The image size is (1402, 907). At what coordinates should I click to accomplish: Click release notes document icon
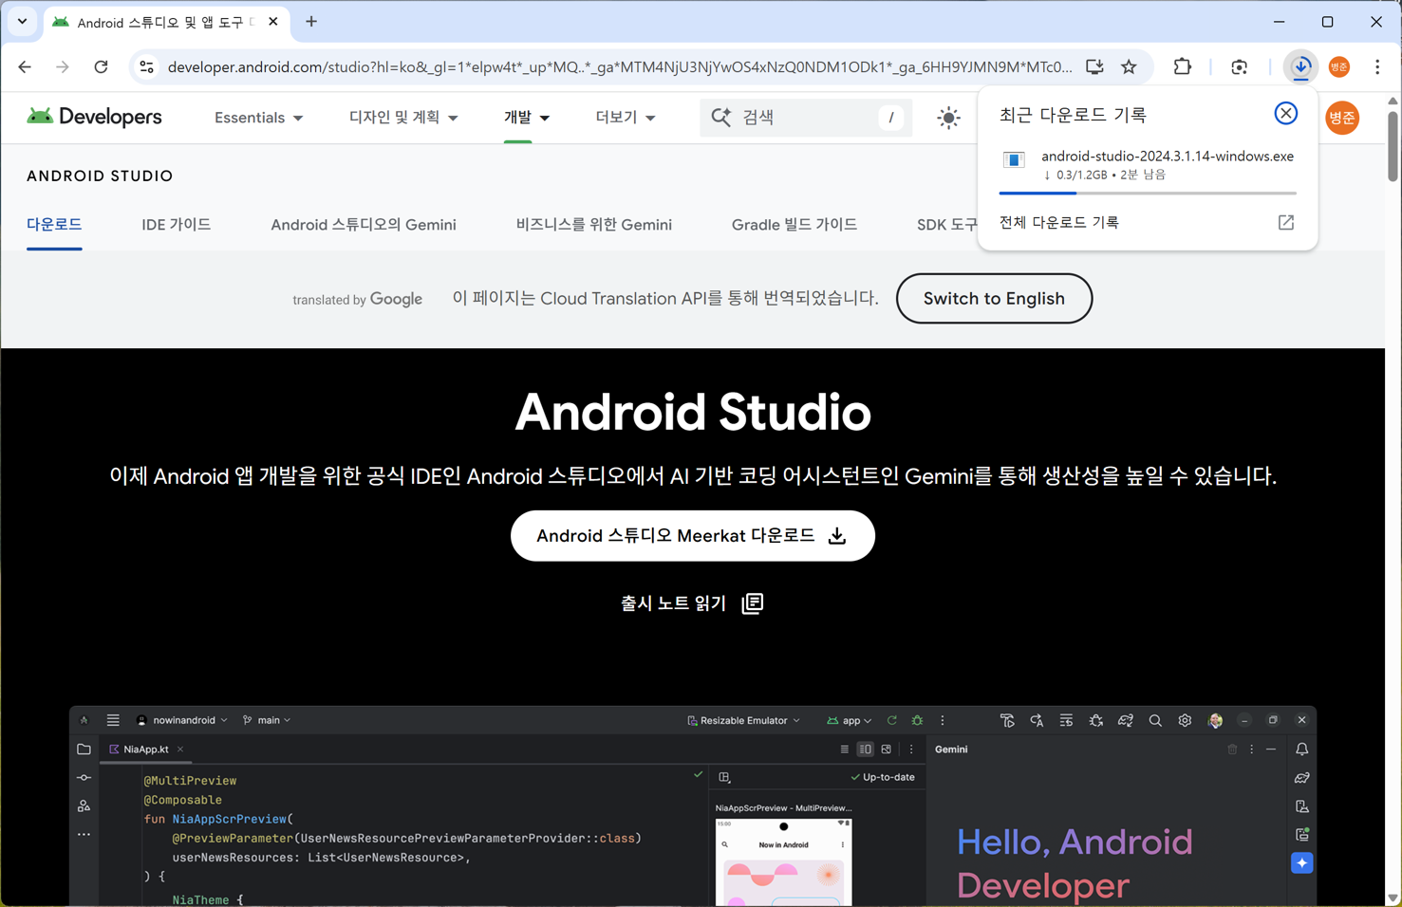tap(753, 603)
